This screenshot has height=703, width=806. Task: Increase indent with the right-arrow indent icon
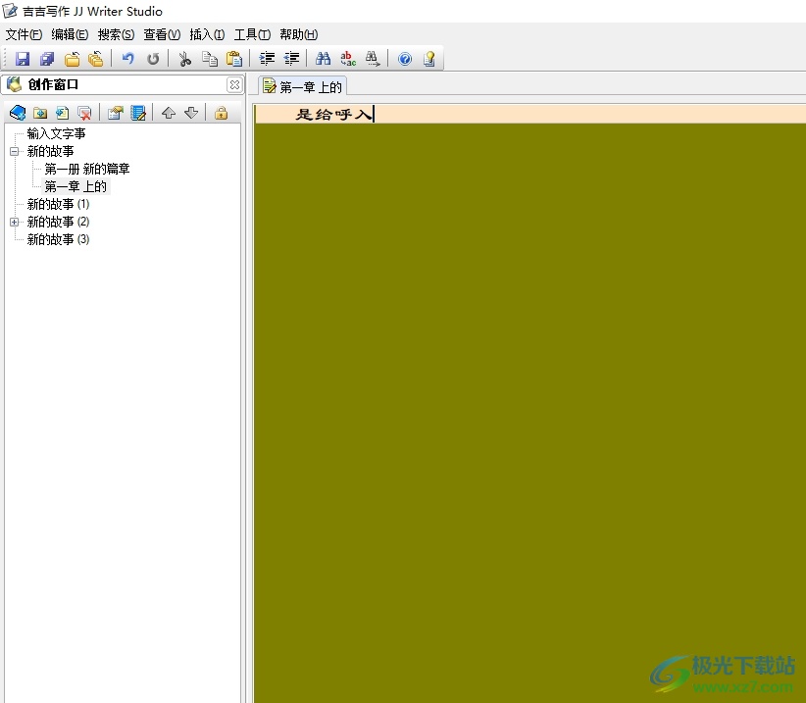point(267,59)
